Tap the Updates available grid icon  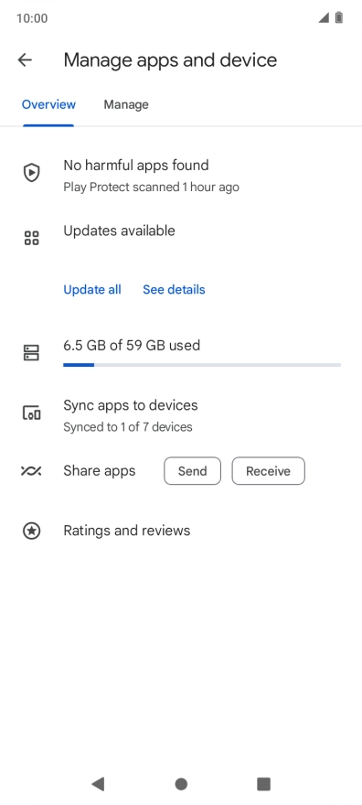[x=32, y=238]
